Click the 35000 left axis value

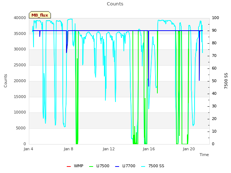click(20, 34)
